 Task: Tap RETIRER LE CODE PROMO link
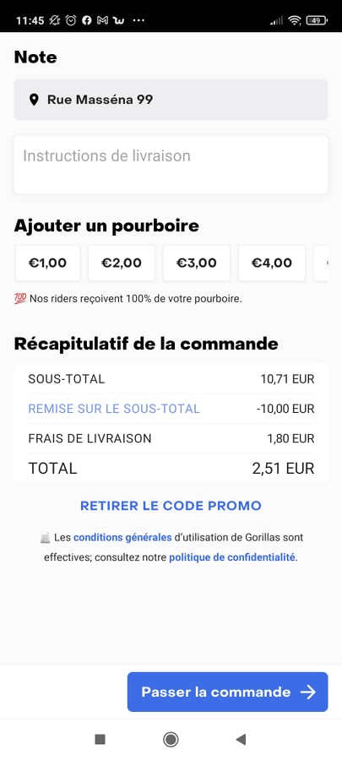point(171,506)
